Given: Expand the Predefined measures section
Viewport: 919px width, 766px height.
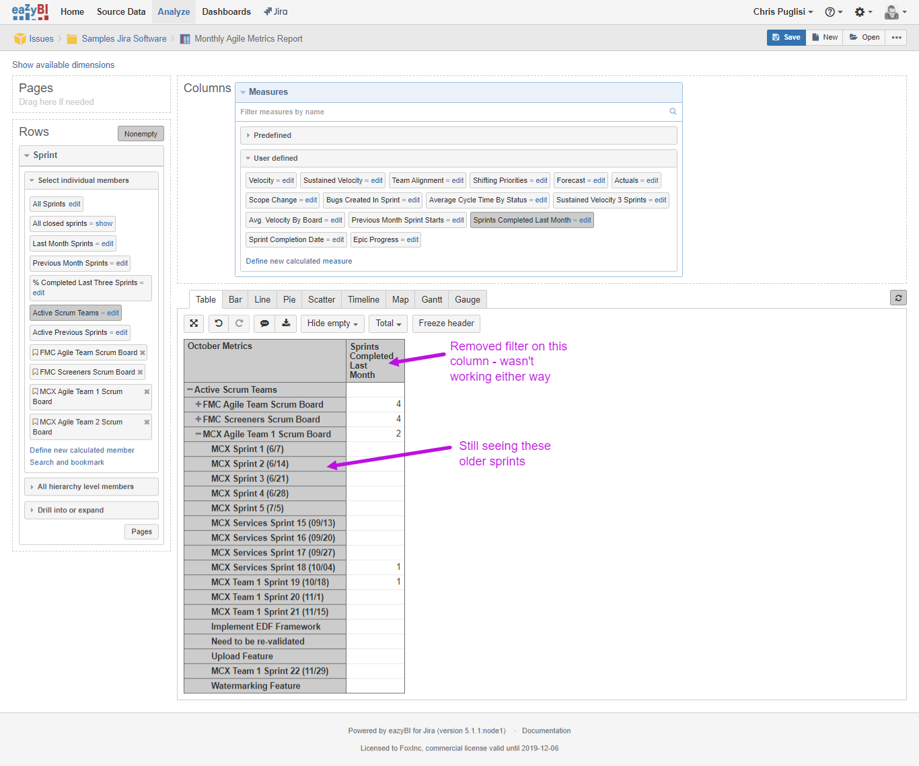Looking at the screenshot, I should [x=458, y=135].
